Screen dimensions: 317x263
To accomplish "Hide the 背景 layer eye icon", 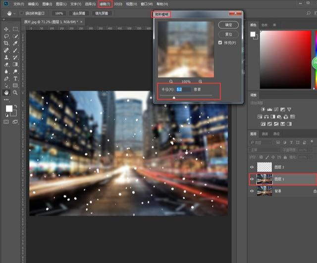I will coord(252,191).
